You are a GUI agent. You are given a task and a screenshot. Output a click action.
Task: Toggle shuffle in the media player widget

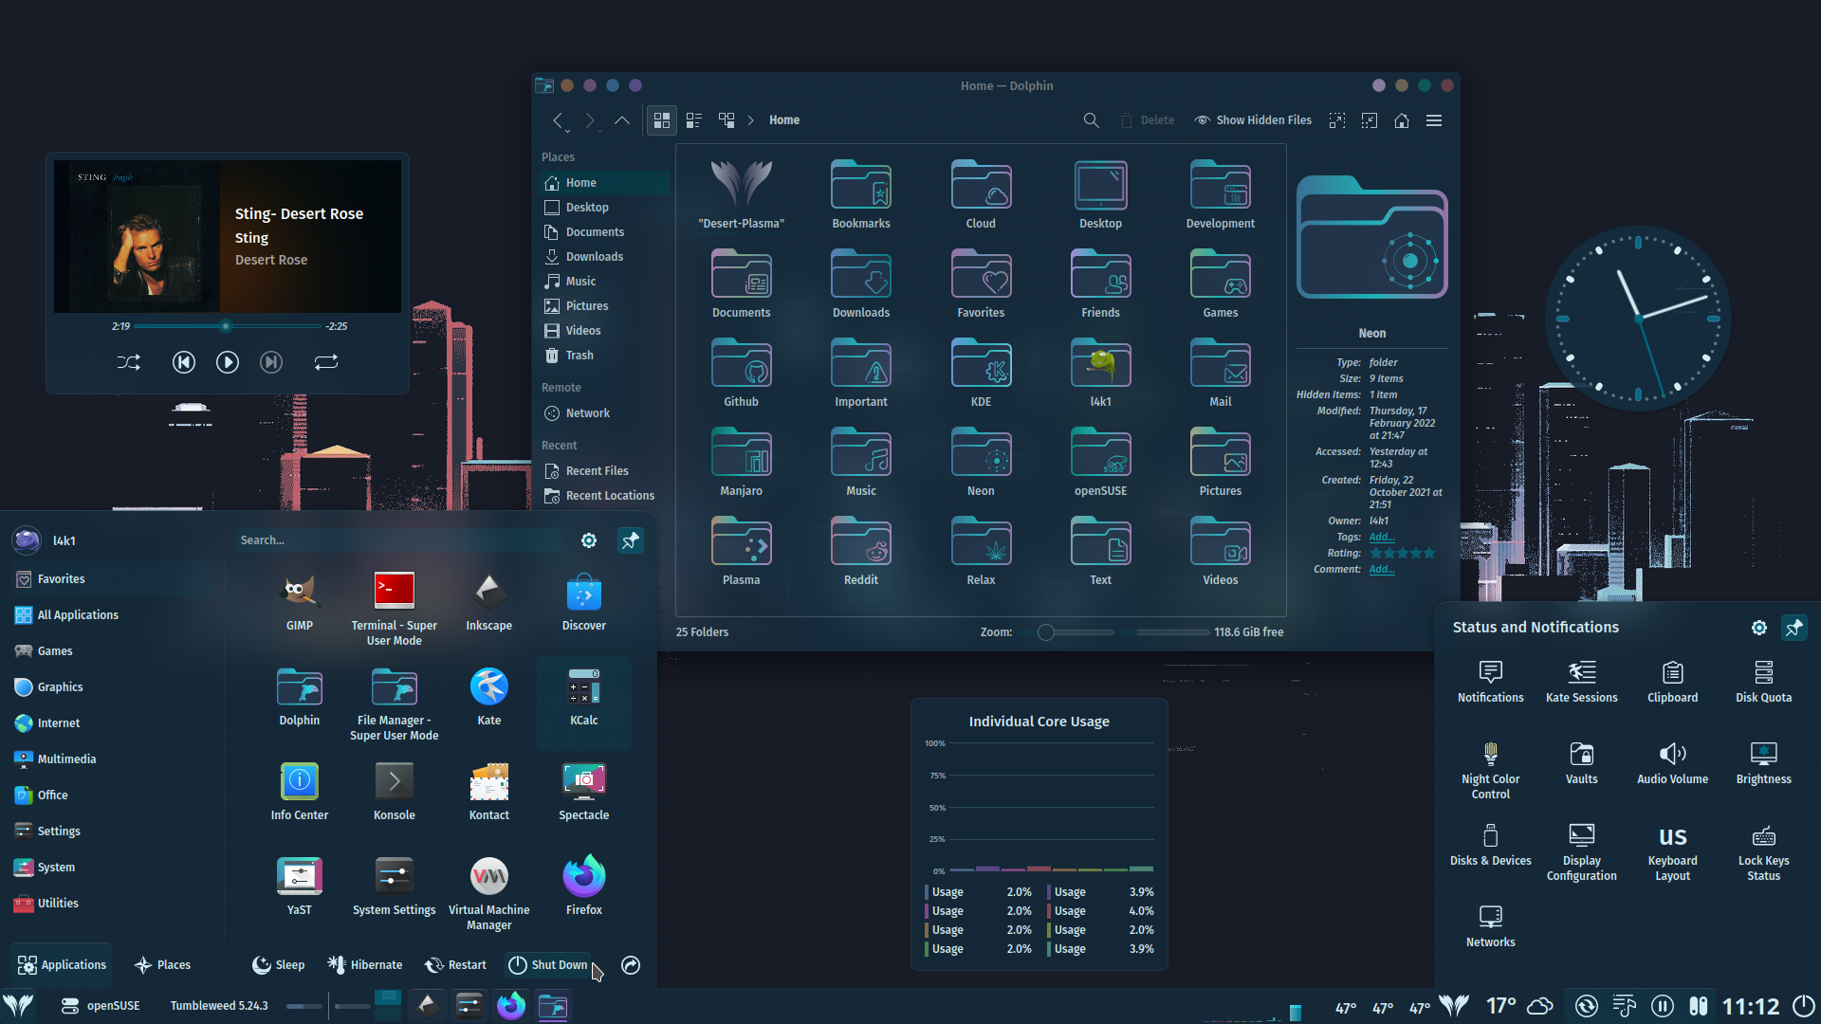pyautogui.click(x=129, y=362)
